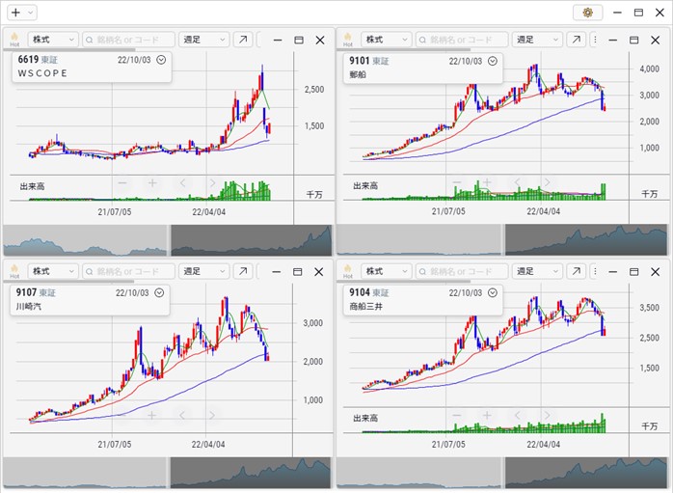Click the 商船三井 stock name
Viewport: 673px width, 493px height.
pyautogui.click(x=365, y=307)
